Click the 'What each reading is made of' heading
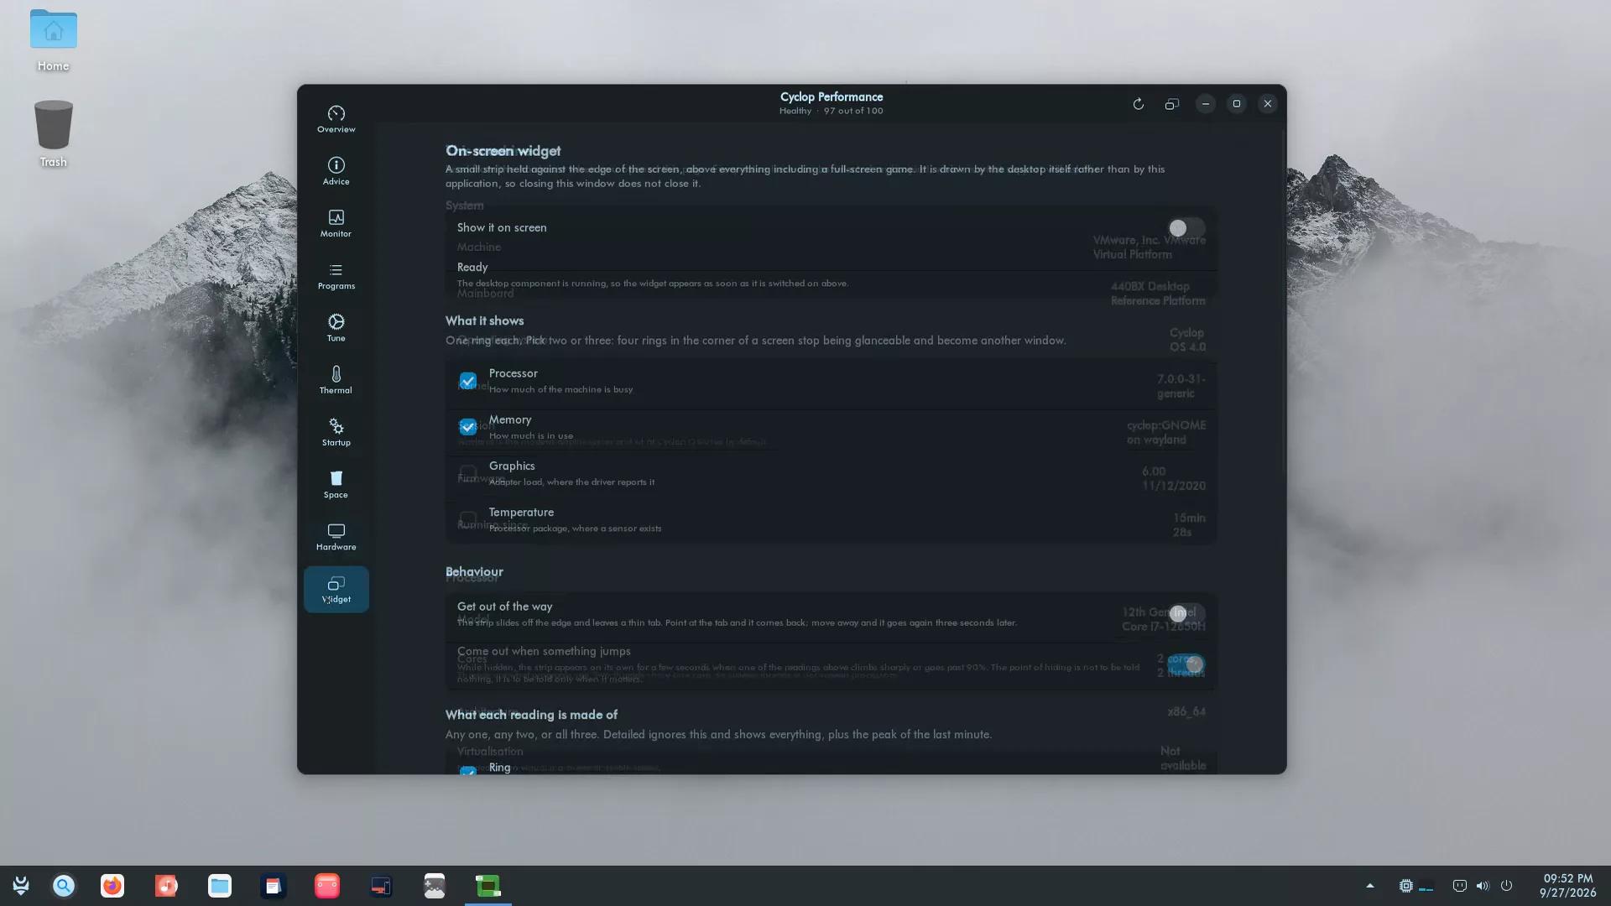The height and width of the screenshot is (906, 1611). pos(531,715)
